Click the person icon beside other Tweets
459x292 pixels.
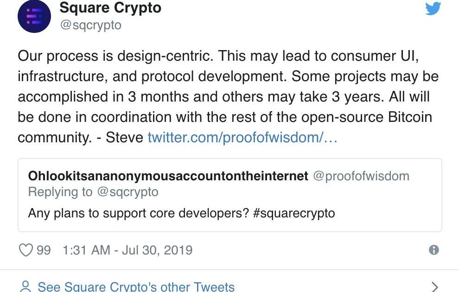click(x=26, y=286)
